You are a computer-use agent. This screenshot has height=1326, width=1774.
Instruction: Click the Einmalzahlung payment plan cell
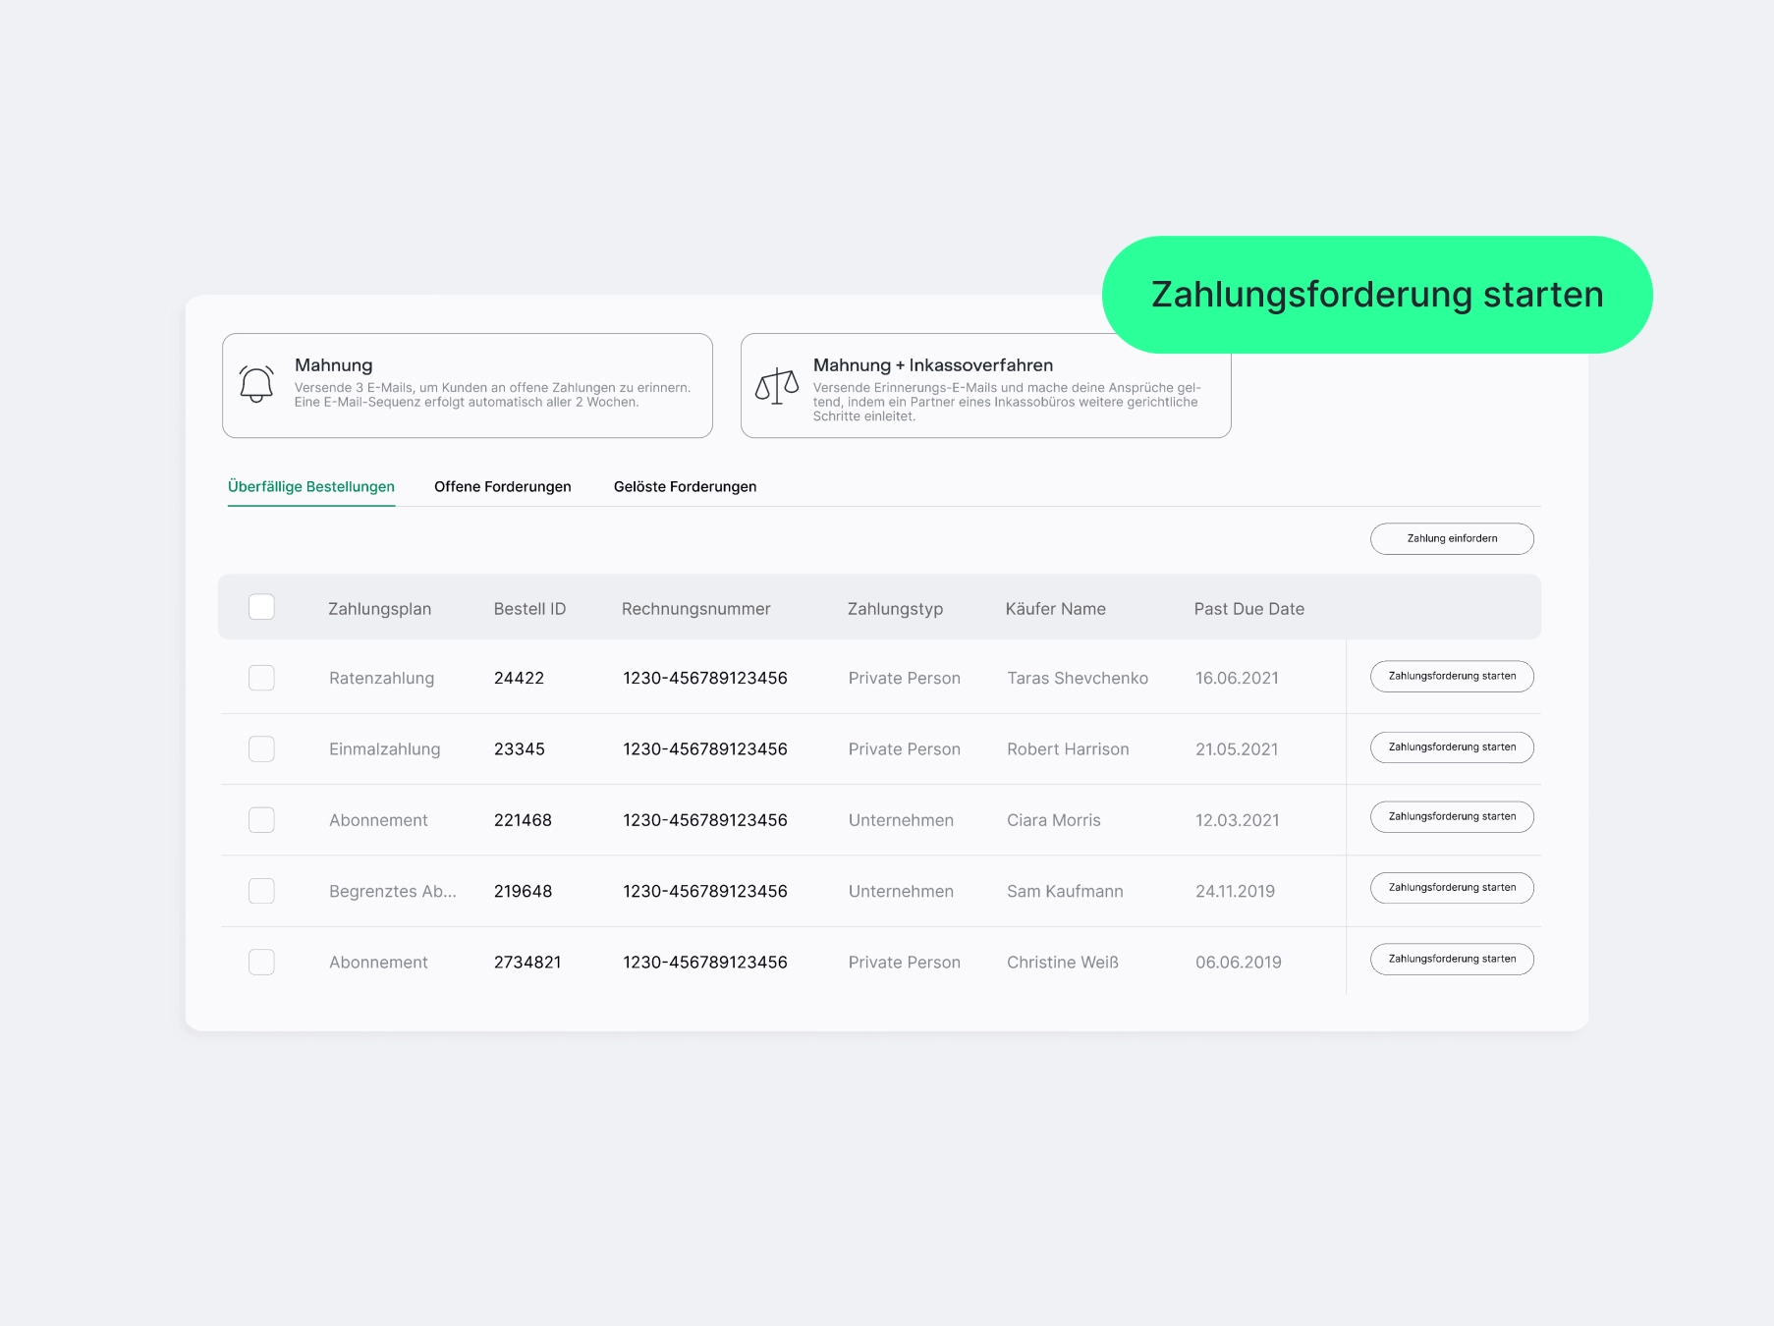coord(384,748)
